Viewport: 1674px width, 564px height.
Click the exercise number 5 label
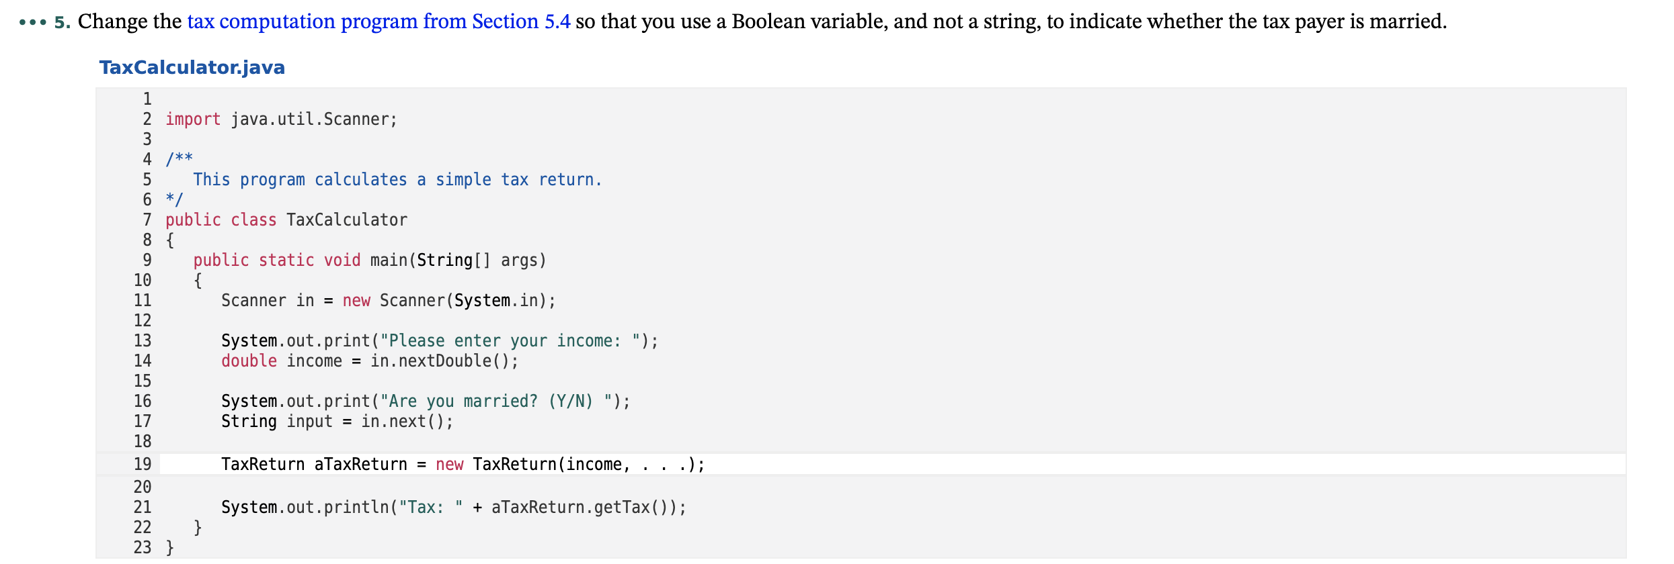point(62,22)
